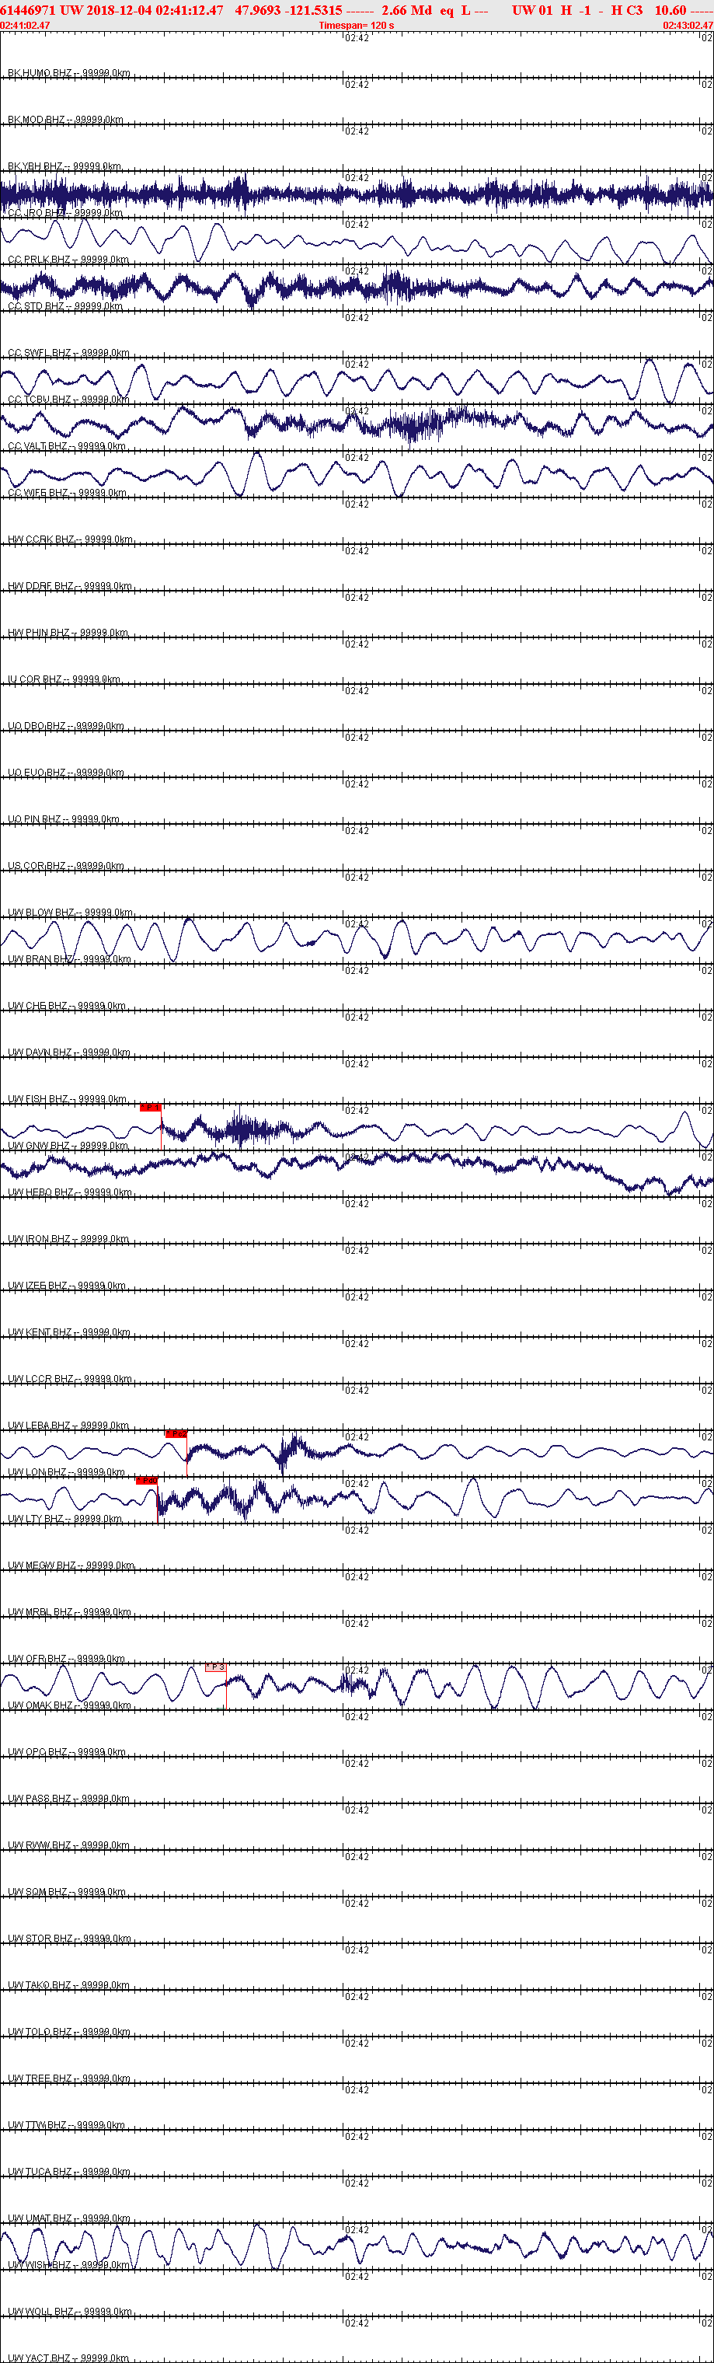
Task: Select the UW GNW BHZ station label
Action: point(64,1146)
